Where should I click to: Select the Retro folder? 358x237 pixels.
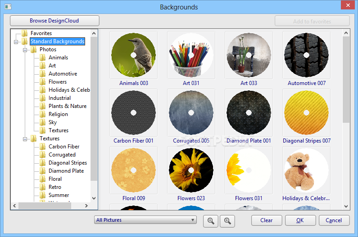click(x=55, y=187)
